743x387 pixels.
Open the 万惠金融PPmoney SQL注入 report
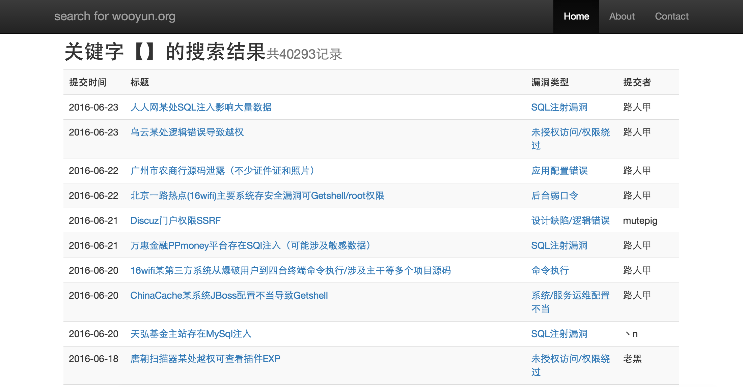coord(251,246)
